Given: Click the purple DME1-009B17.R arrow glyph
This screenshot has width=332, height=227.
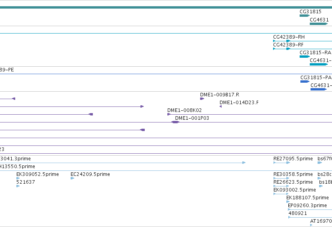Looking at the screenshot, I should 202,99.
